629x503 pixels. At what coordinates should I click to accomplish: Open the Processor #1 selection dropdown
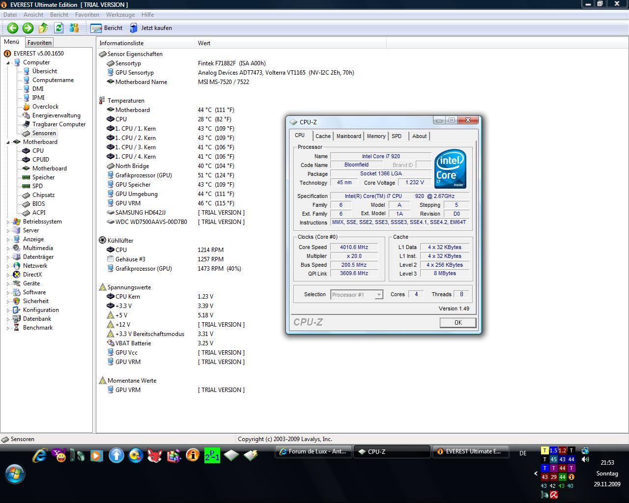[357, 295]
